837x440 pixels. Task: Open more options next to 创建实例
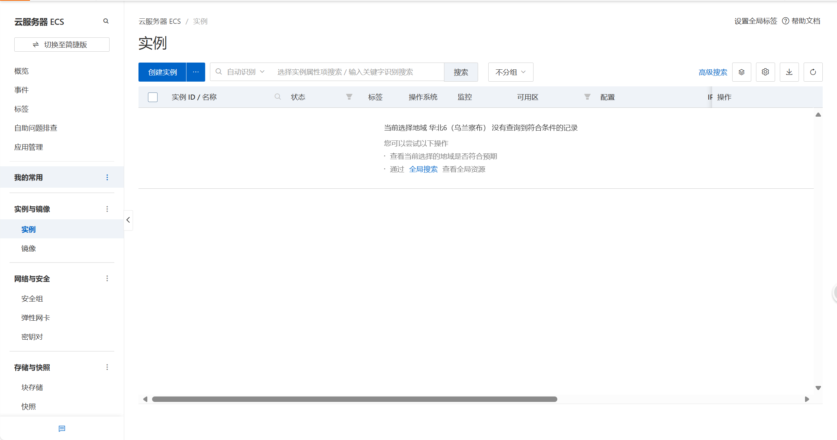[x=196, y=72]
